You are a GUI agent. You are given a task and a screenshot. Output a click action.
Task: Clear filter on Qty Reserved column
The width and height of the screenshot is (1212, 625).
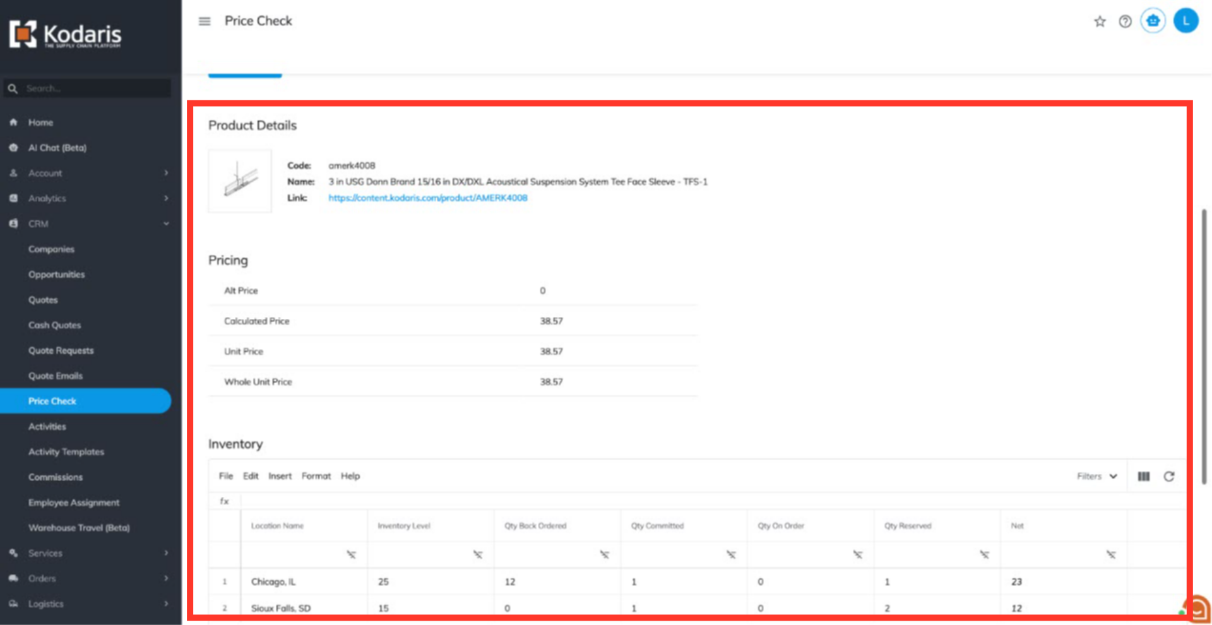[x=984, y=554]
